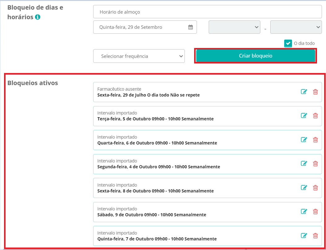Open the start time dropdown
This screenshot has width=326, height=250.
[234, 27]
